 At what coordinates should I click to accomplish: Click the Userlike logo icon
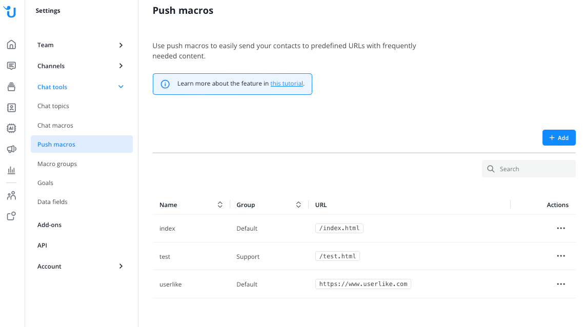point(10,12)
